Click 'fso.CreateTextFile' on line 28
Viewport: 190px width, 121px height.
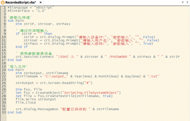pos(56,96)
